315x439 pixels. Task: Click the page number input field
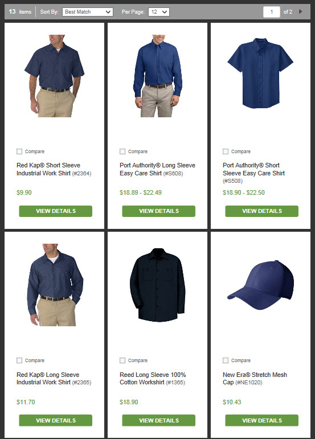[271, 12]
